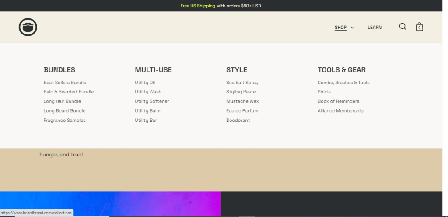Select Alliance Membership link
The height and width of the screenshot is (217, 448).
[x=340, y=110]
